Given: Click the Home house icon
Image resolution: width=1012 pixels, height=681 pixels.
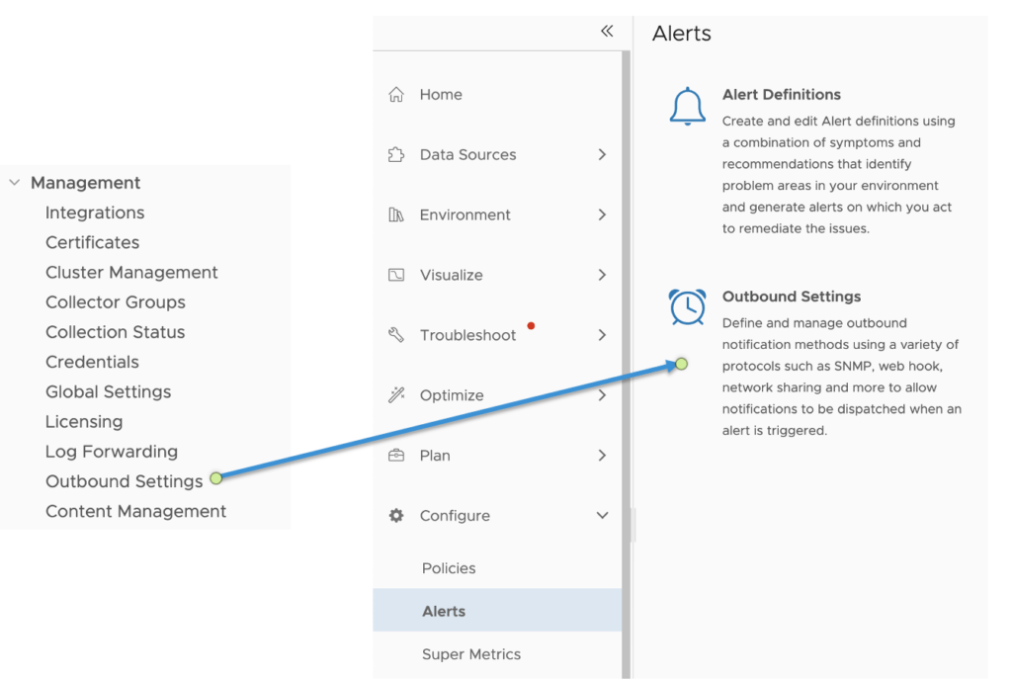Looking at the screenshot, I should (396, 95).
